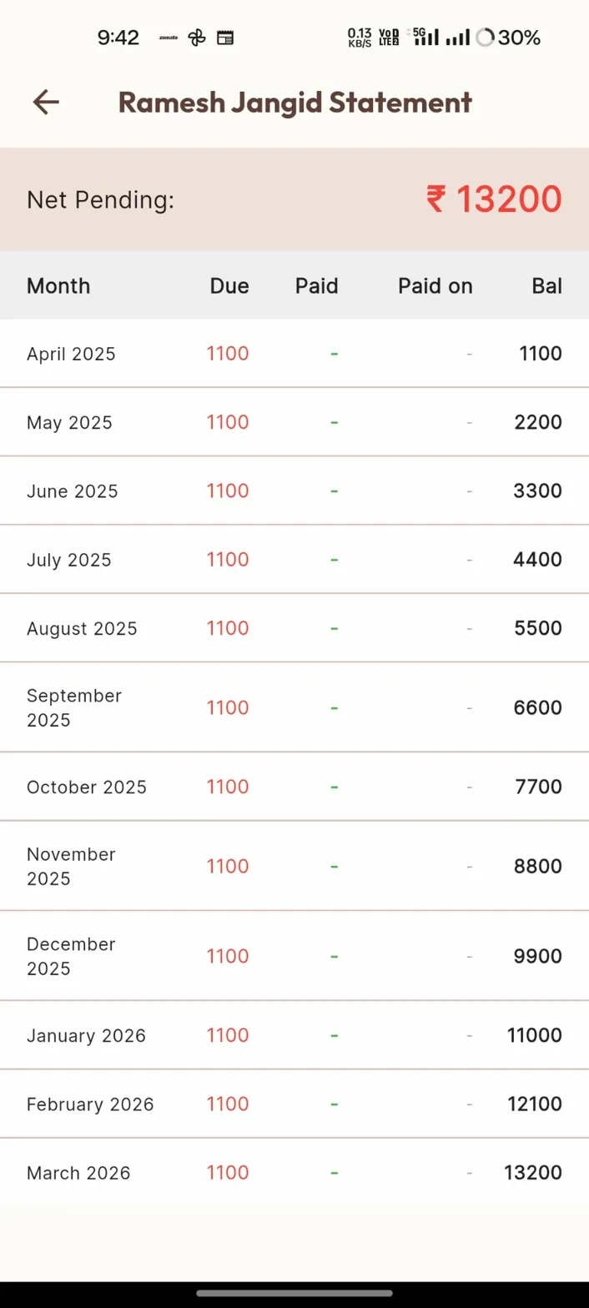Viewport: 589px width, 1308px height.
Task: Tap the 5G signal strength icon
Action: 425,37
